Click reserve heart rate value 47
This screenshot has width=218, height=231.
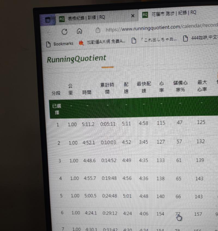(x=180, y=122)
